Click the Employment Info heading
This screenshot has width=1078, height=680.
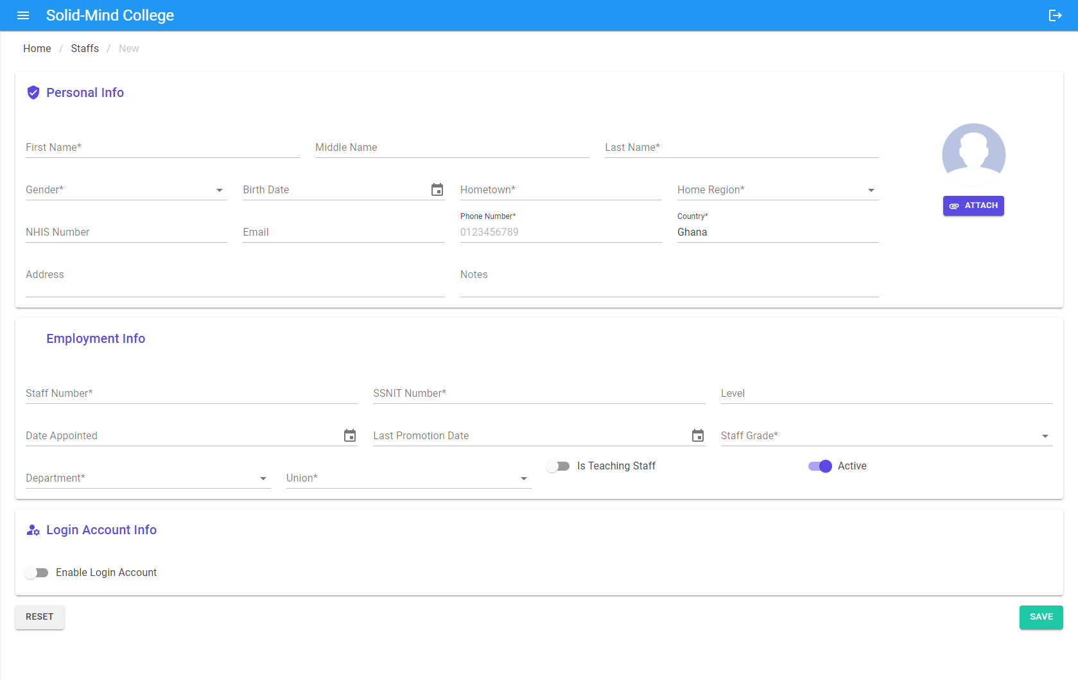[96, 339]
